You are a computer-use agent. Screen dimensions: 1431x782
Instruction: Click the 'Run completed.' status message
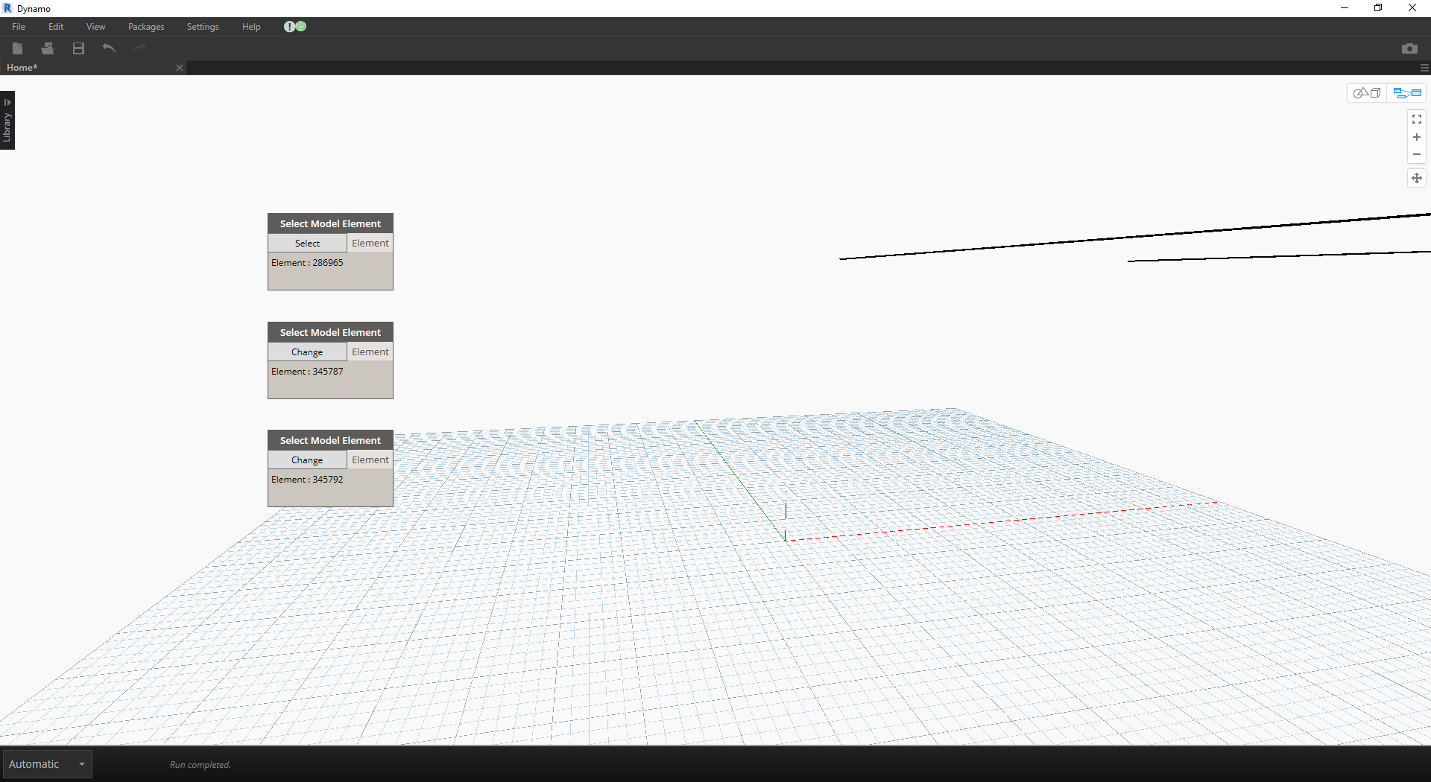tap(200, 765)
